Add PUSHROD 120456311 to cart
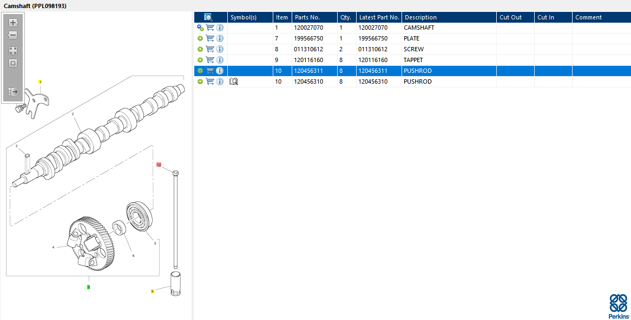 point(210,71)
